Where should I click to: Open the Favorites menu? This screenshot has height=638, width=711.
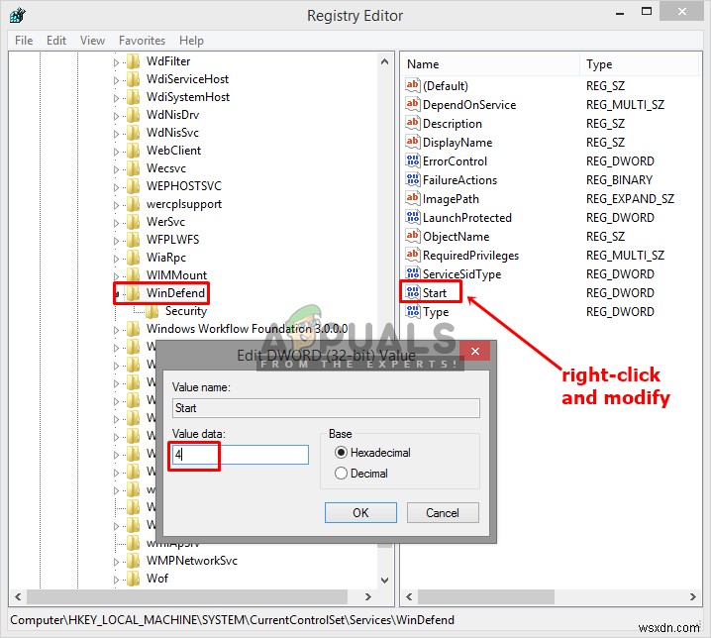[x=142, y=41]
